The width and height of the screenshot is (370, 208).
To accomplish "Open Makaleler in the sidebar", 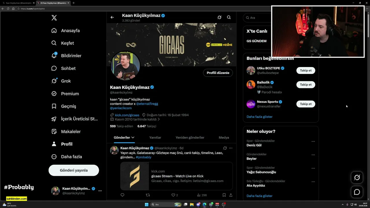I will pos(66,131).
